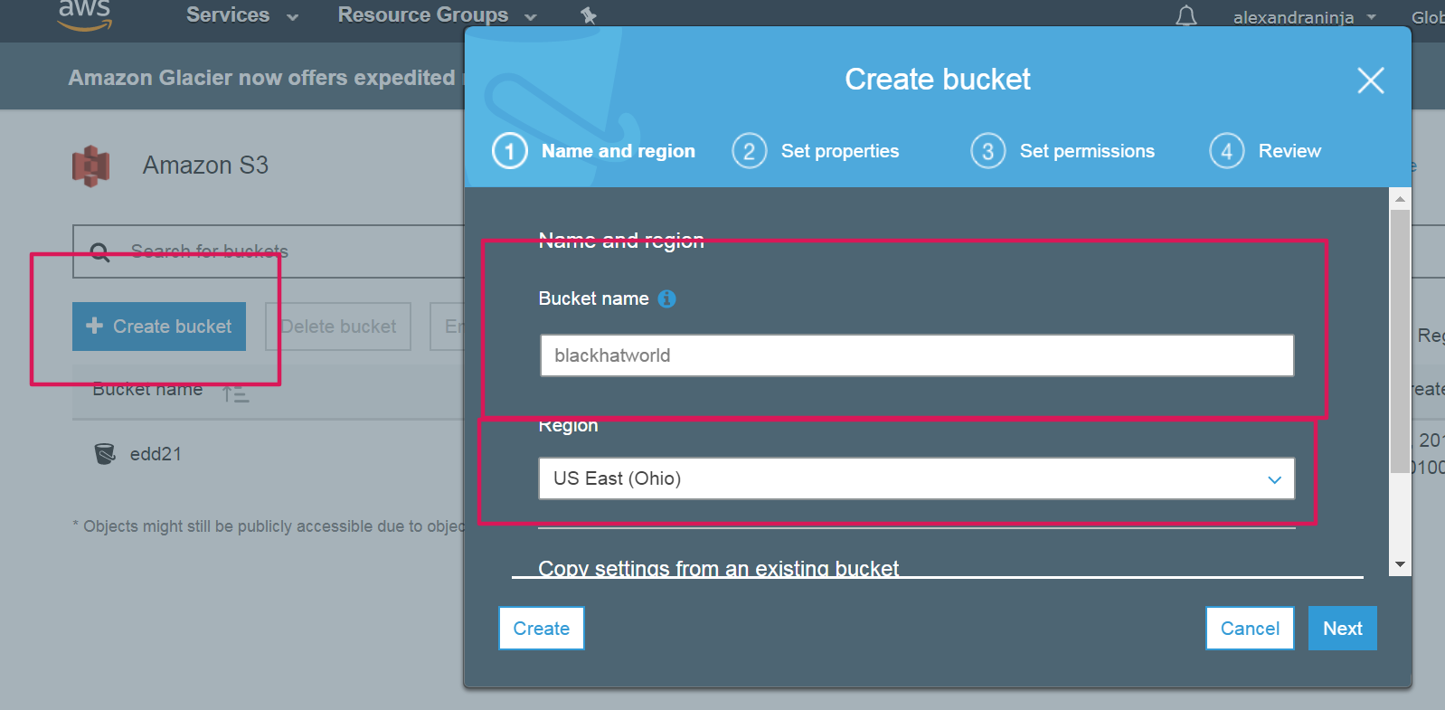Screen dimensions: 1445x710
Task: Click the Bucket name info icon
Action: (x=666, y=298)
